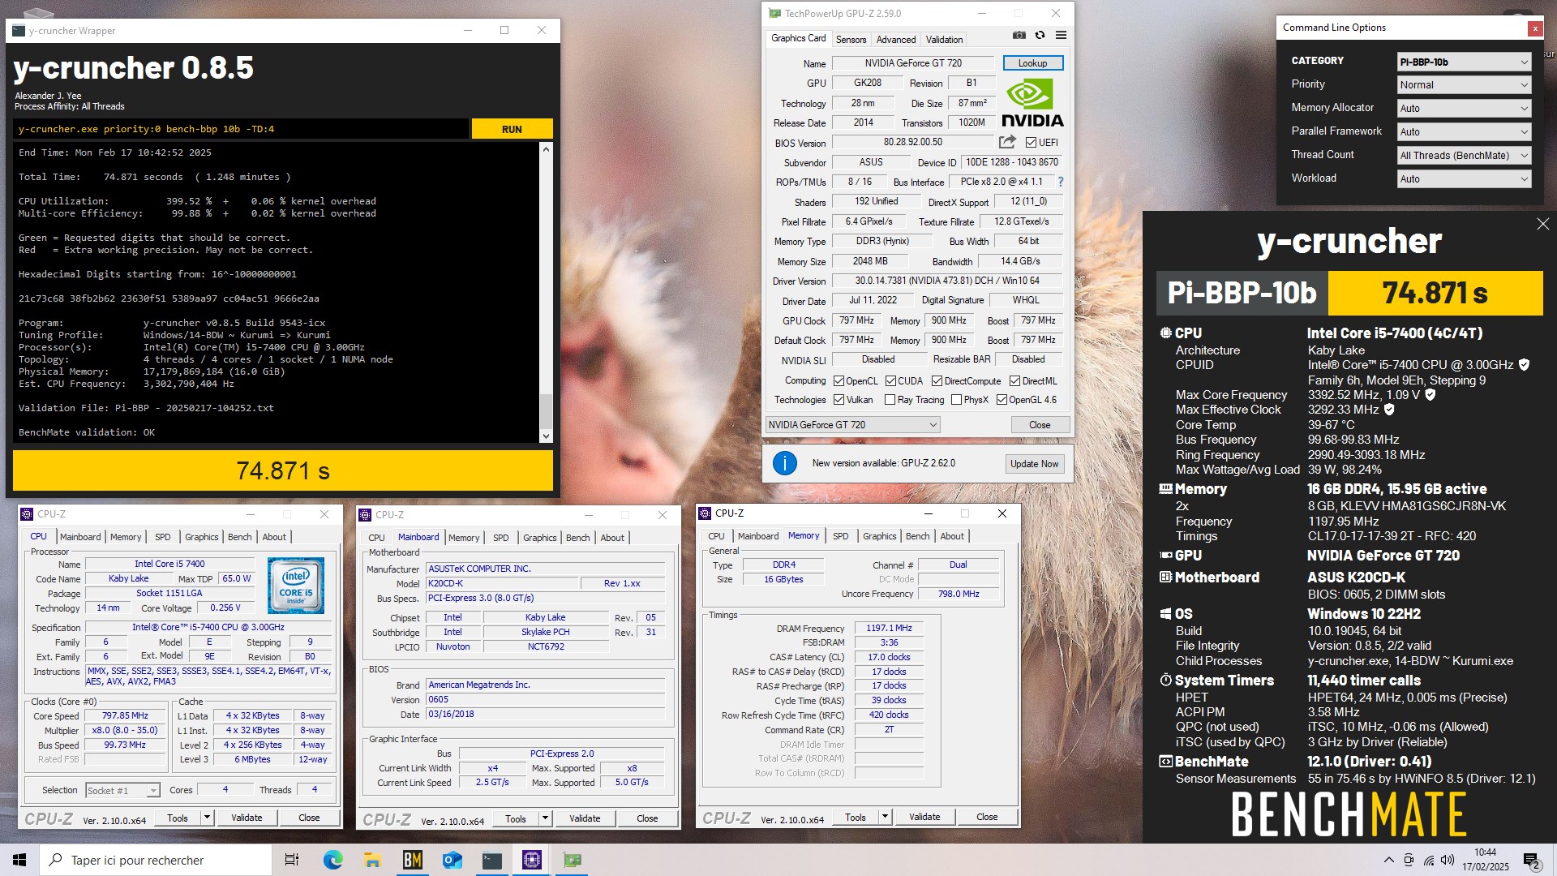Click the Windows taskbar search box
Screen dimensions: 1557x876
click(x=156, y=860)
